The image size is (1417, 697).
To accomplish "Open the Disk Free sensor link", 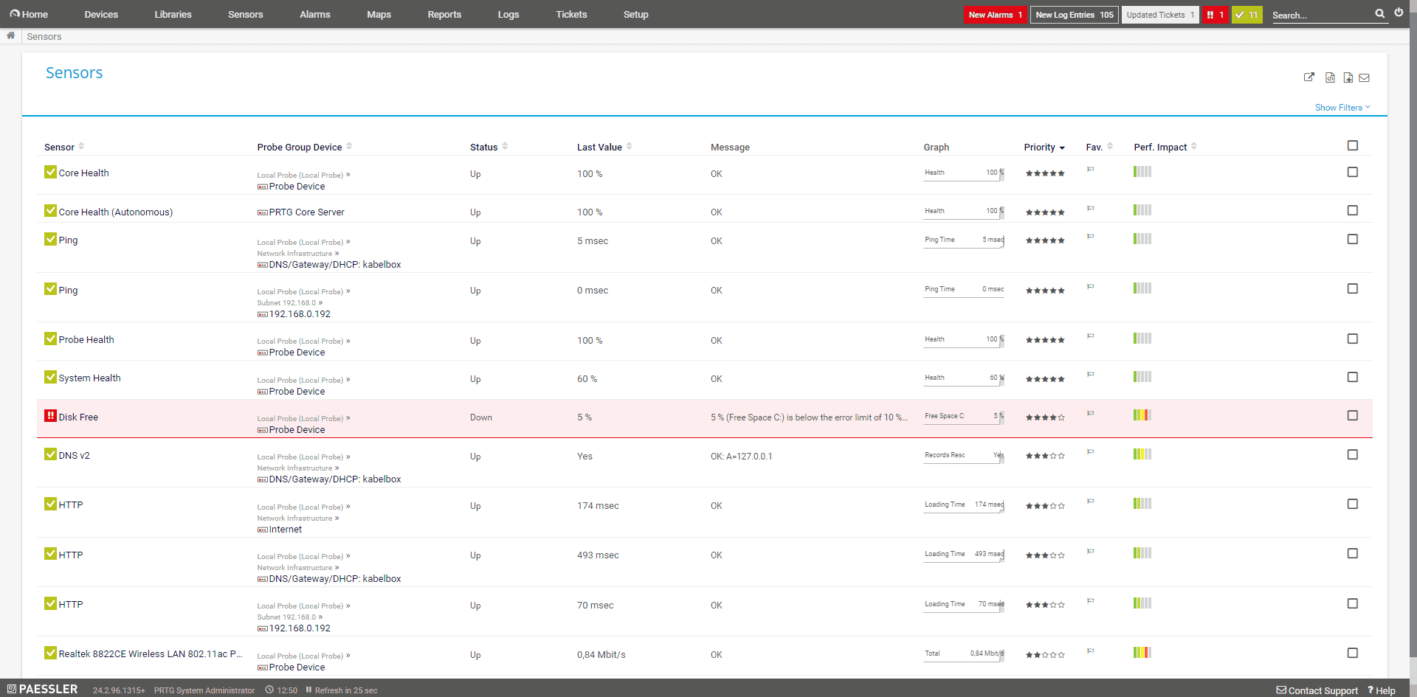I will [x=78, y=417].
